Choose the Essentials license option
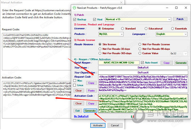 point(172,29)
